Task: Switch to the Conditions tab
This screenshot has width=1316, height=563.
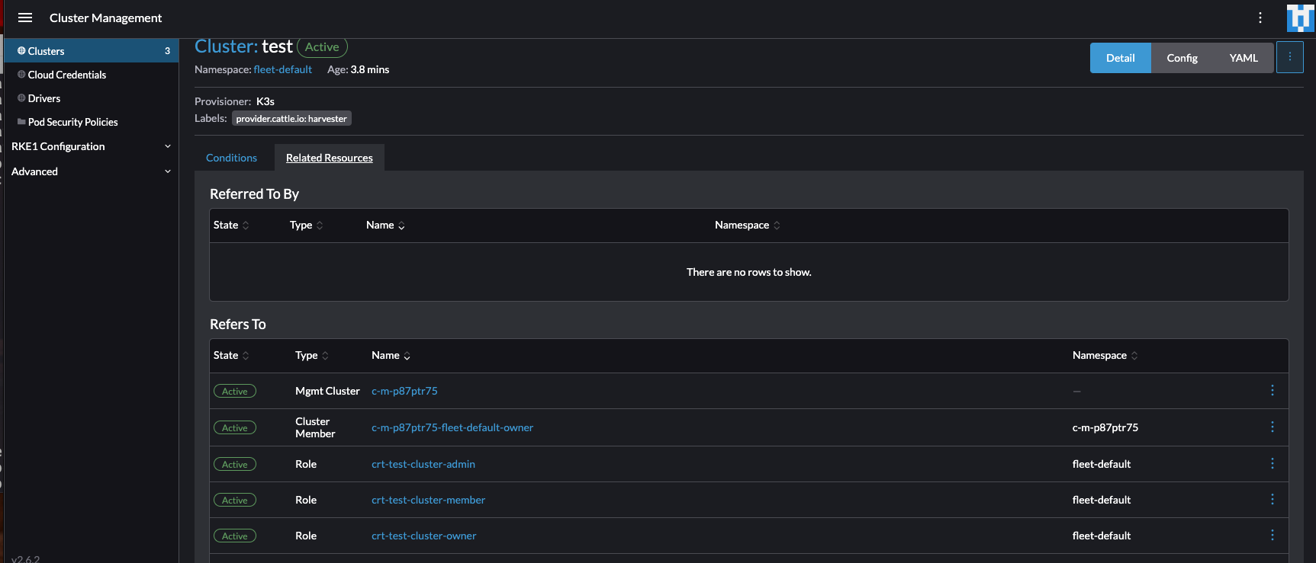Action: pyautogui.click(x=230, y=157)
